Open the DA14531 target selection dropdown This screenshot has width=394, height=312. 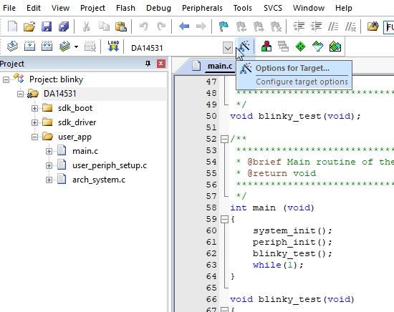coord(228,47)
